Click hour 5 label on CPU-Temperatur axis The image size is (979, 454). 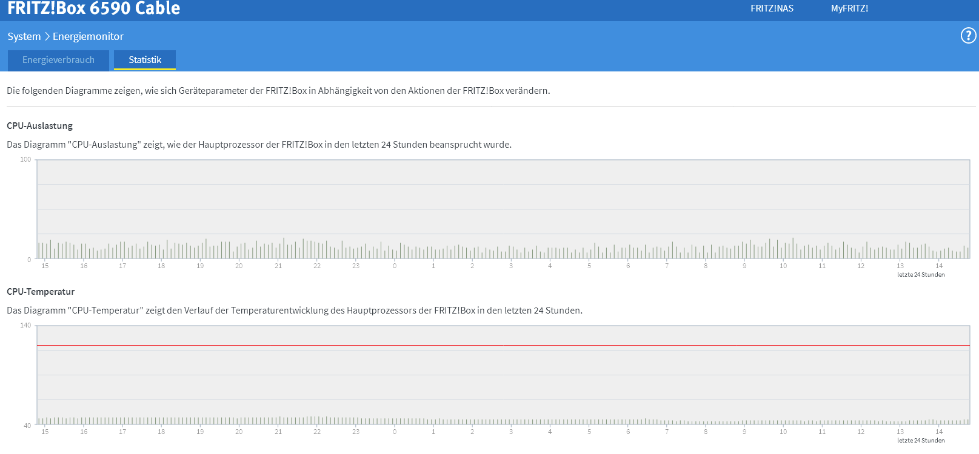(x=589, y=432)
